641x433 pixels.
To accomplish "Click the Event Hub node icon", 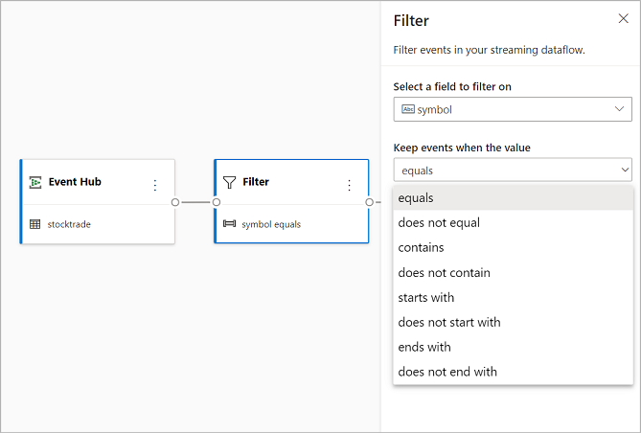I will [x=35, y=182].
